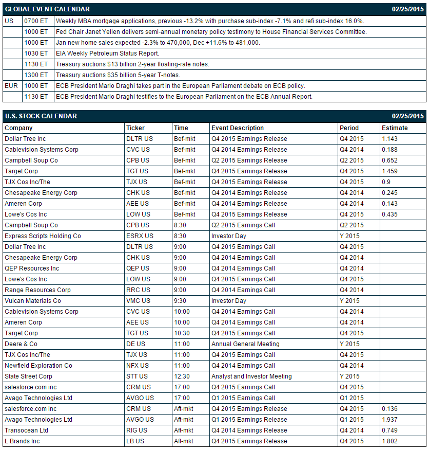This screenshot has height=450, width=429.
Task: Select the Annual General Meeting event
Action: coord(245,344)
